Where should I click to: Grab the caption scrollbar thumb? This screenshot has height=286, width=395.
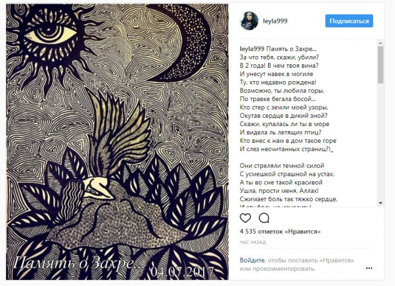tap(381, 64)
